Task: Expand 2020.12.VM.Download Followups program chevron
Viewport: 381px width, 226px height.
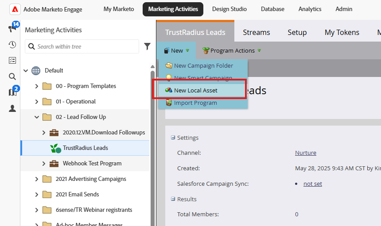Action: point(44,133)
